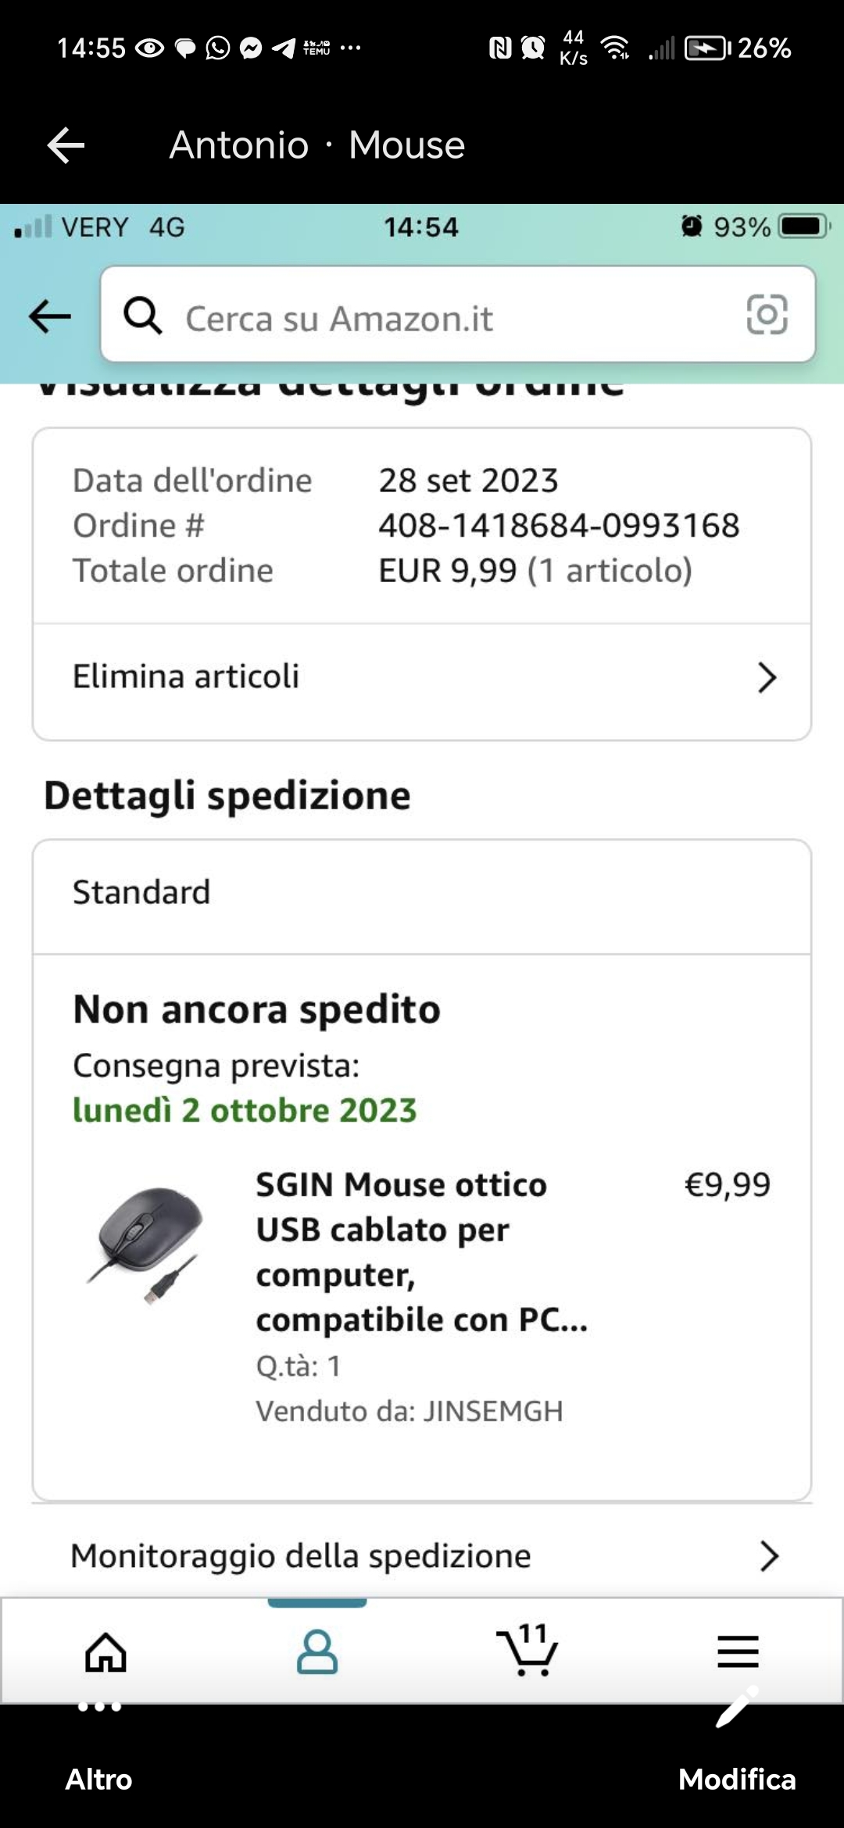This screenshot has height=1828, width=844.
Task: Select the Elimina articoli row label
Action: [186, 677]
